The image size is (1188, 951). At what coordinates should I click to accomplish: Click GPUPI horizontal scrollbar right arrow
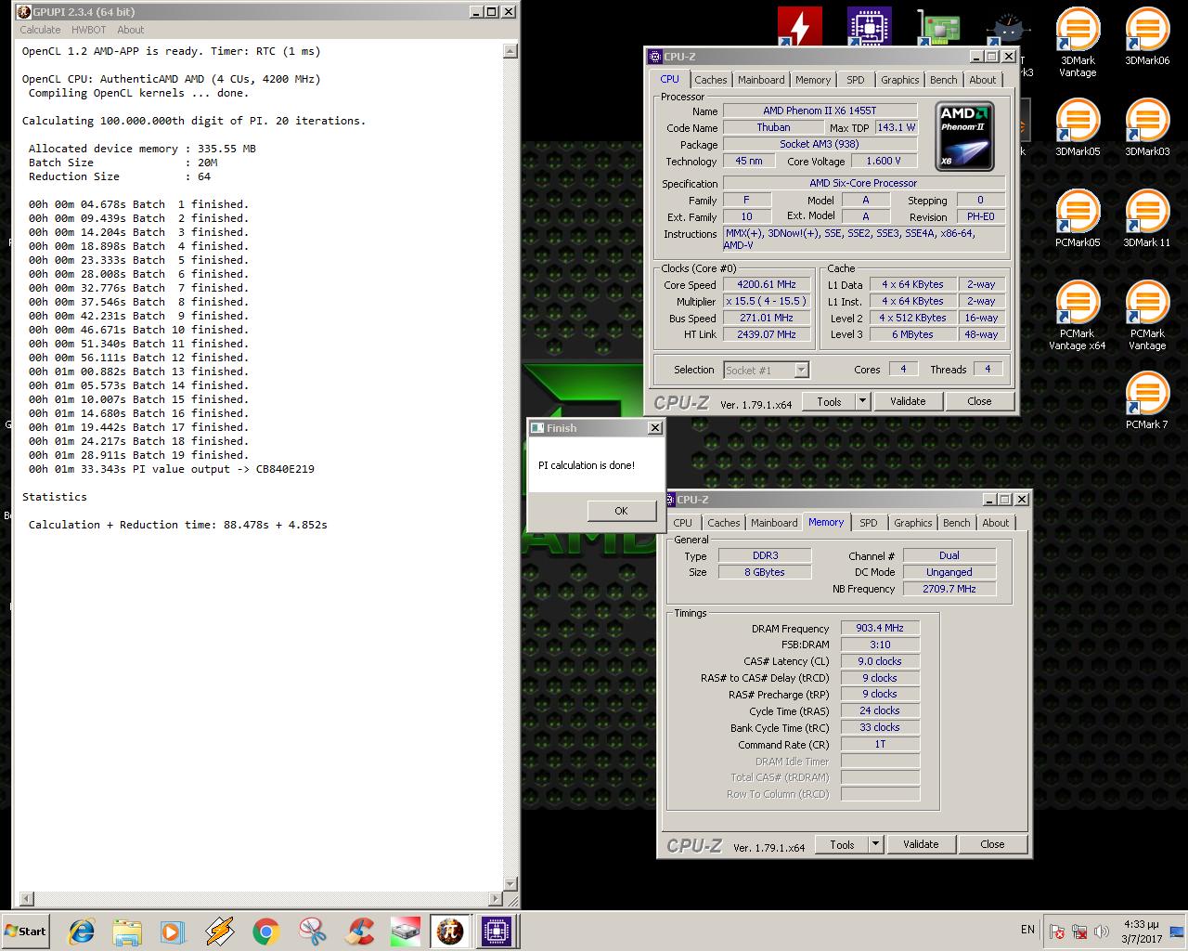click(x=497, y=899)
